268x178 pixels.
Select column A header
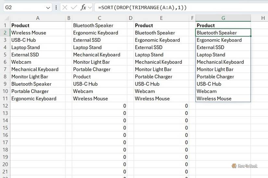click(x=38, y=18)
